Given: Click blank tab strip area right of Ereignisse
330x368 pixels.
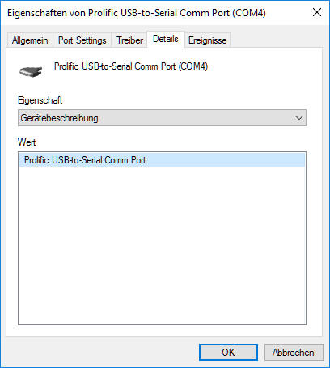Looking at the screenshot, I should 277,40.
